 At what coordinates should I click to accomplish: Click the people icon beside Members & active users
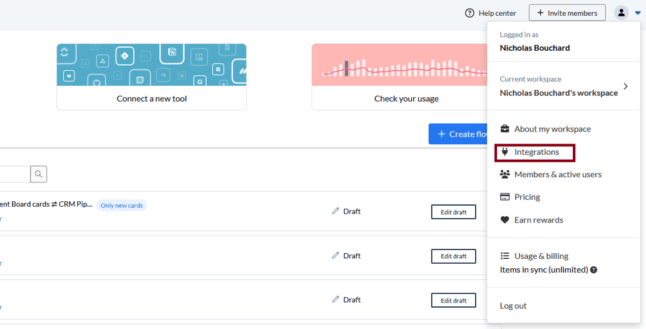(505, 174)
